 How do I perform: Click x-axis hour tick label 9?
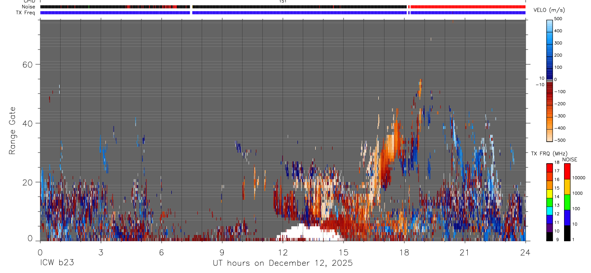coord(222,252)
